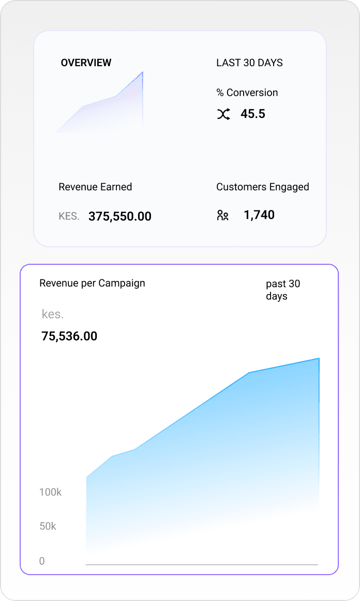Select the 75,536.00 campaign revenue value
This screenshot has width=360, height=601.
[x=69, y=336]
